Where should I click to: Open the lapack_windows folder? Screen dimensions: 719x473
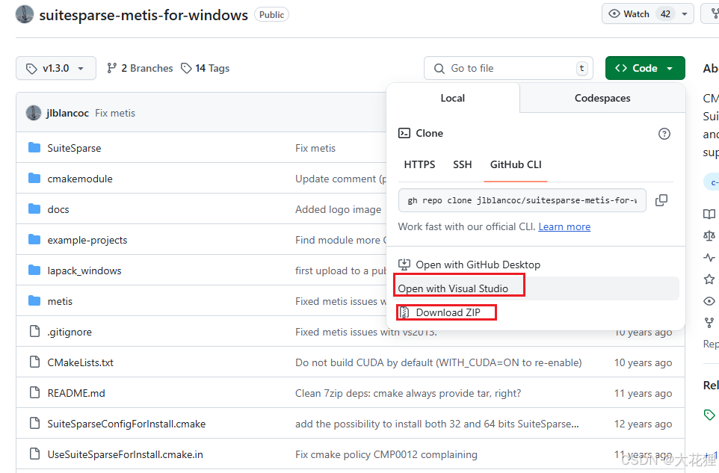click(84, 271)
